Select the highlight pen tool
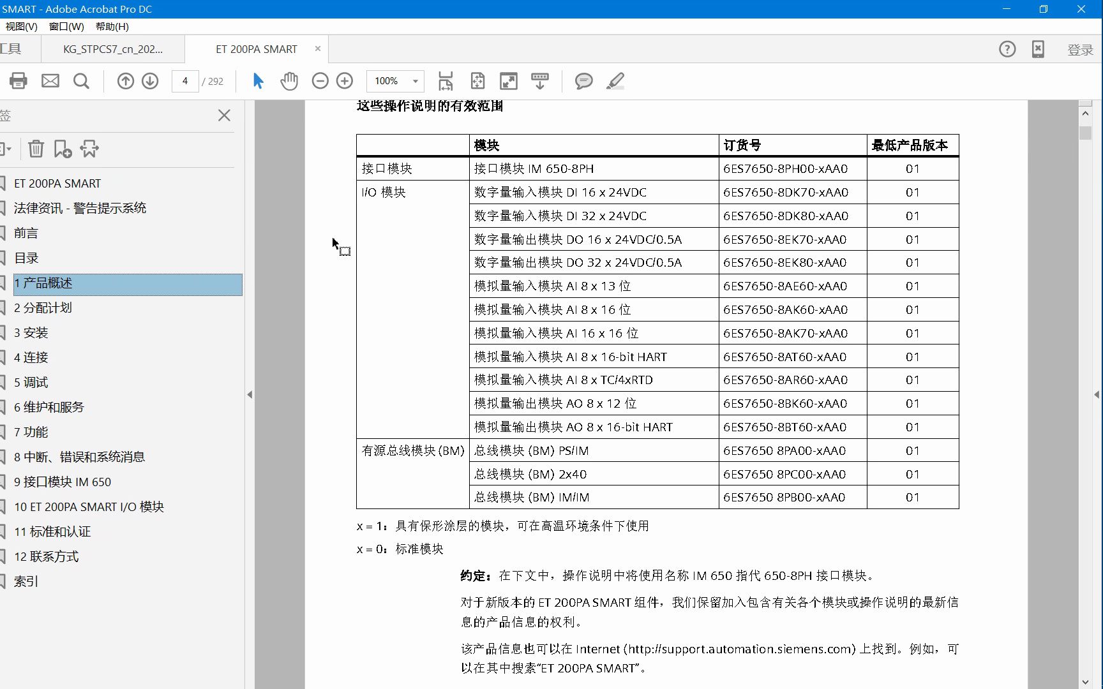 pos(615,81)
